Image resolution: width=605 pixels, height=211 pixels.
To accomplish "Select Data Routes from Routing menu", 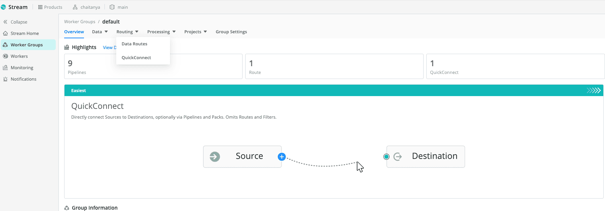I will point(134,44).
